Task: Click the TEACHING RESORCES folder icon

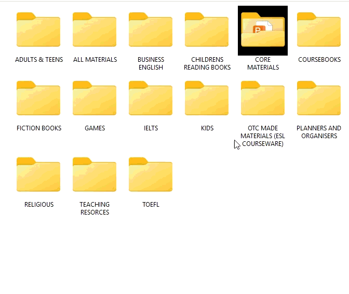Action: point(95,175)
